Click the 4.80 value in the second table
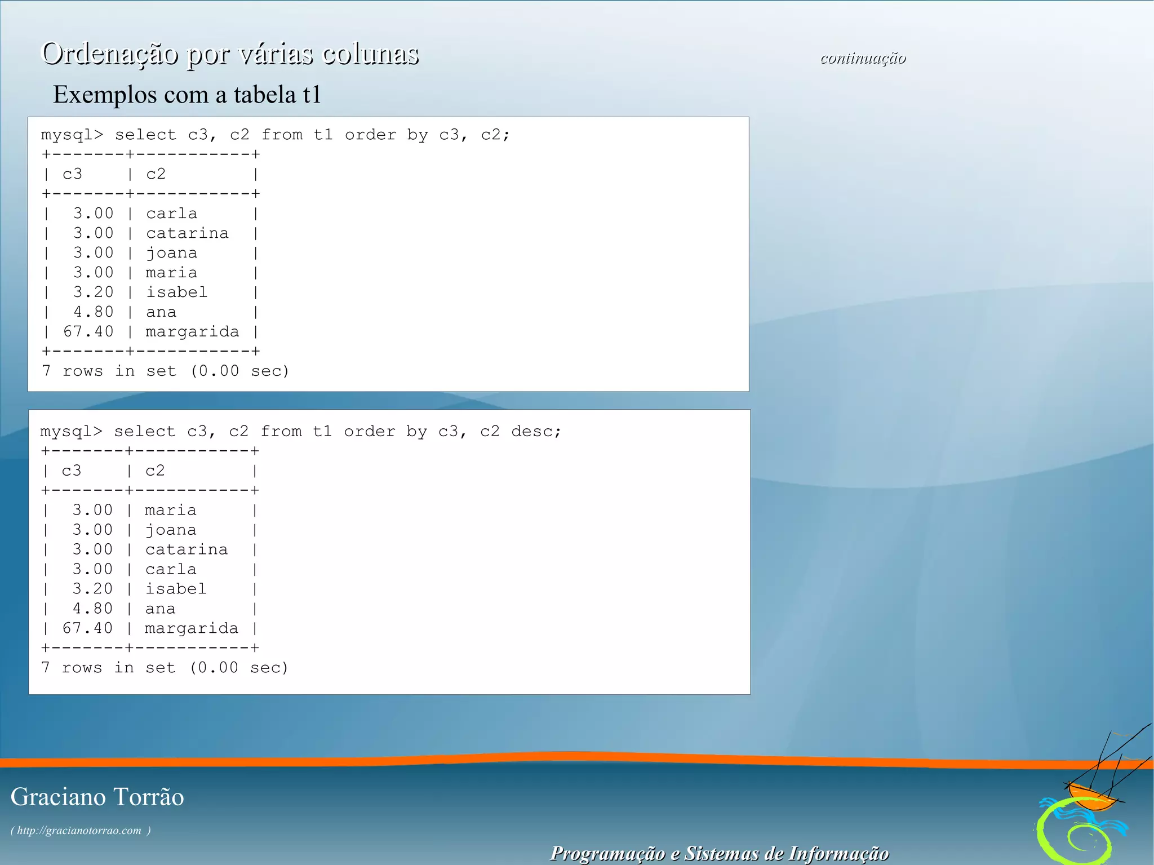The height and width of the screenshot is (865, 1154). (x=92, y=609)
